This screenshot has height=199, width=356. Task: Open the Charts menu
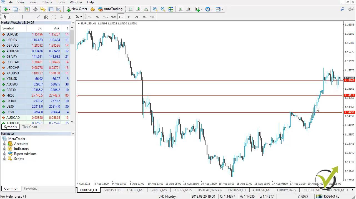[x=47, y=2]
